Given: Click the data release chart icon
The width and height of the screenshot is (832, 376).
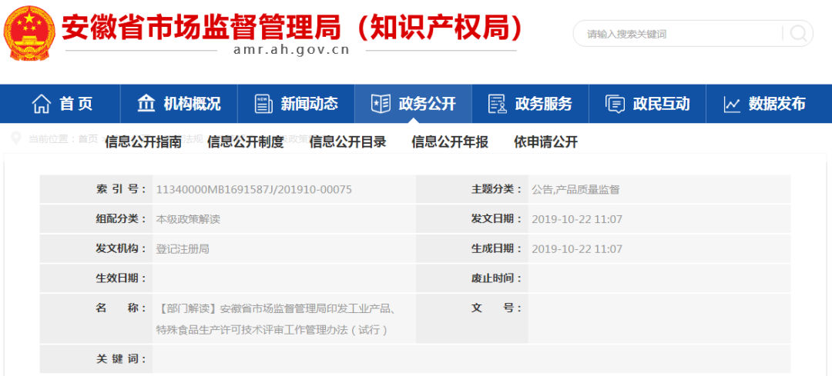Looking at the screenshot, I should coord(732,105).
